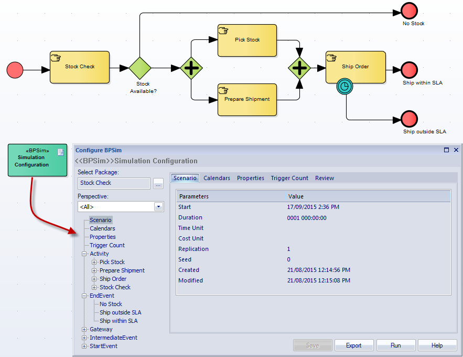
Task: Open the Perspective dropdown list
Action: pos(159,207)
